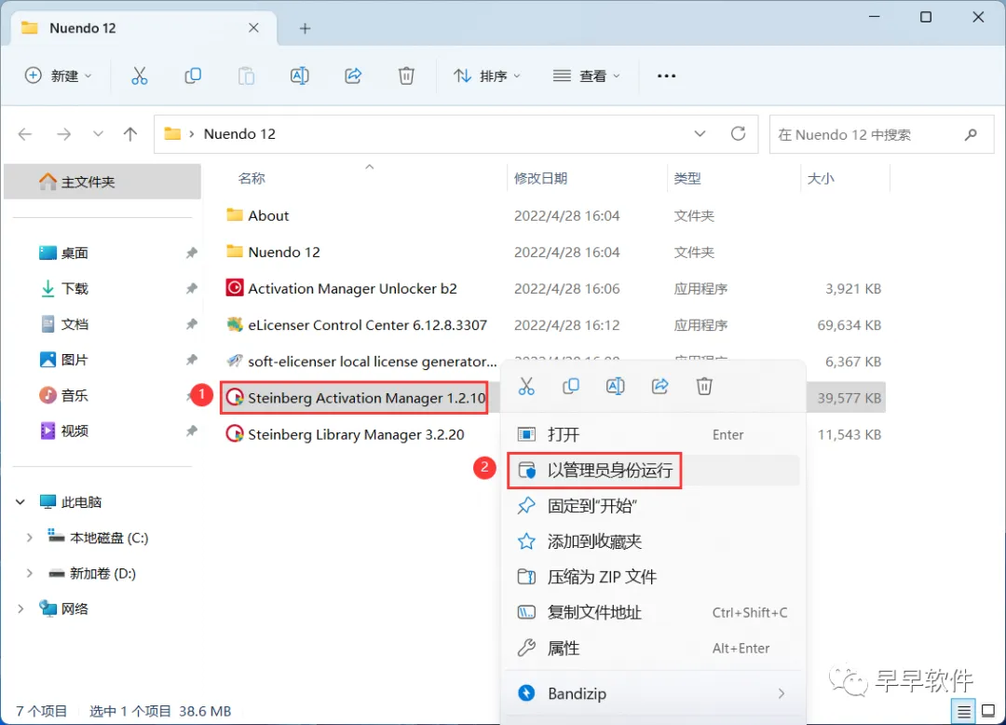The image size is (1006, 725).
Task: Go forward with the right arrow button
Action: 63,134
